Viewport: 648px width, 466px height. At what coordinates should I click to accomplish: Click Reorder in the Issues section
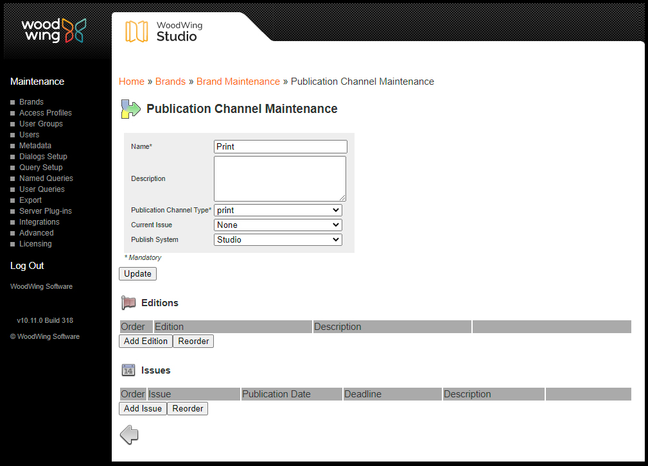[x=187, y=408]
